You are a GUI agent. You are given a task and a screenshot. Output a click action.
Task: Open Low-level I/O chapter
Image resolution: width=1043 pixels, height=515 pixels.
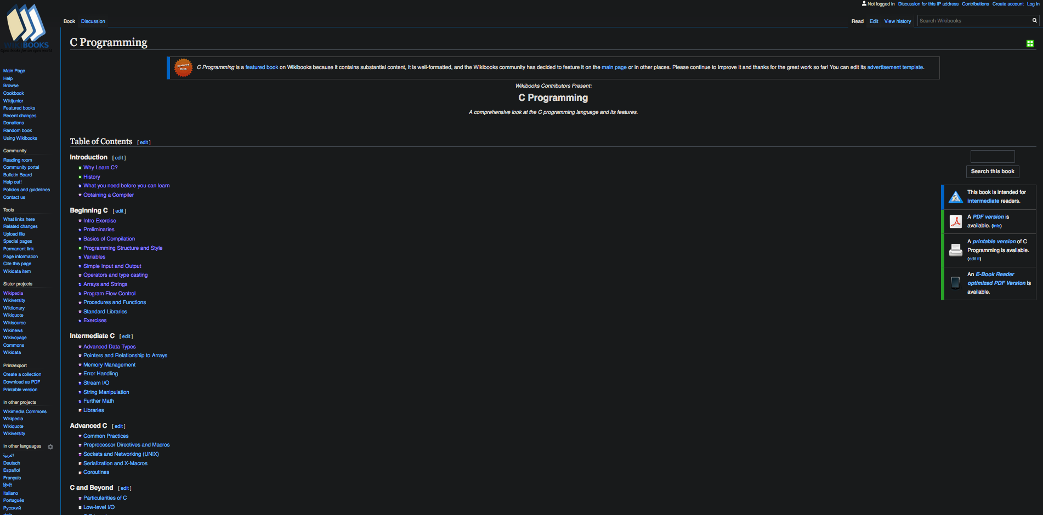click(x=99, y=507)
